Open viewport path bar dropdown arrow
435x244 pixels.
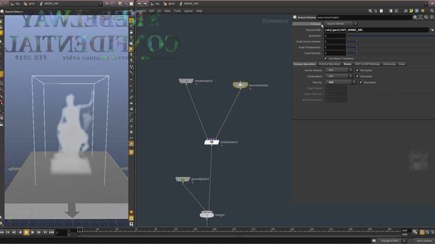(101, 3)
